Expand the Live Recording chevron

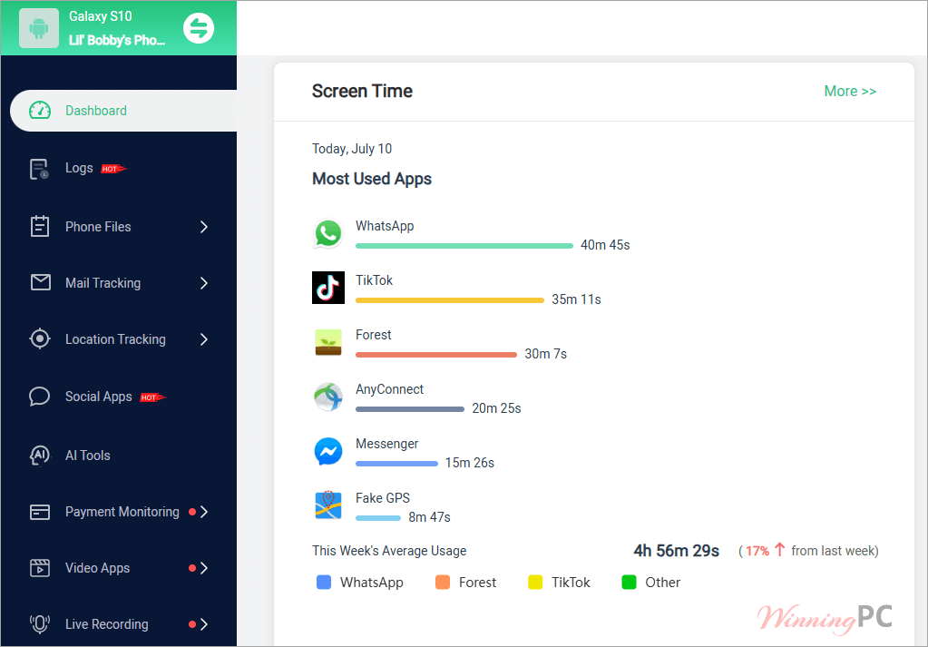(x=203, y=624)
